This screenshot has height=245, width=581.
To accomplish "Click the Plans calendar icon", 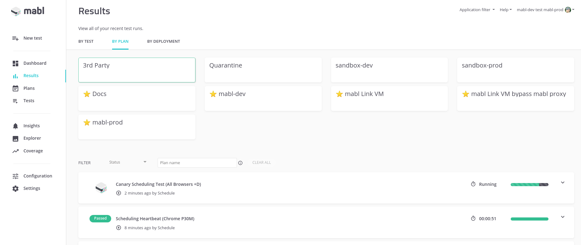I will tap(15, 88).
